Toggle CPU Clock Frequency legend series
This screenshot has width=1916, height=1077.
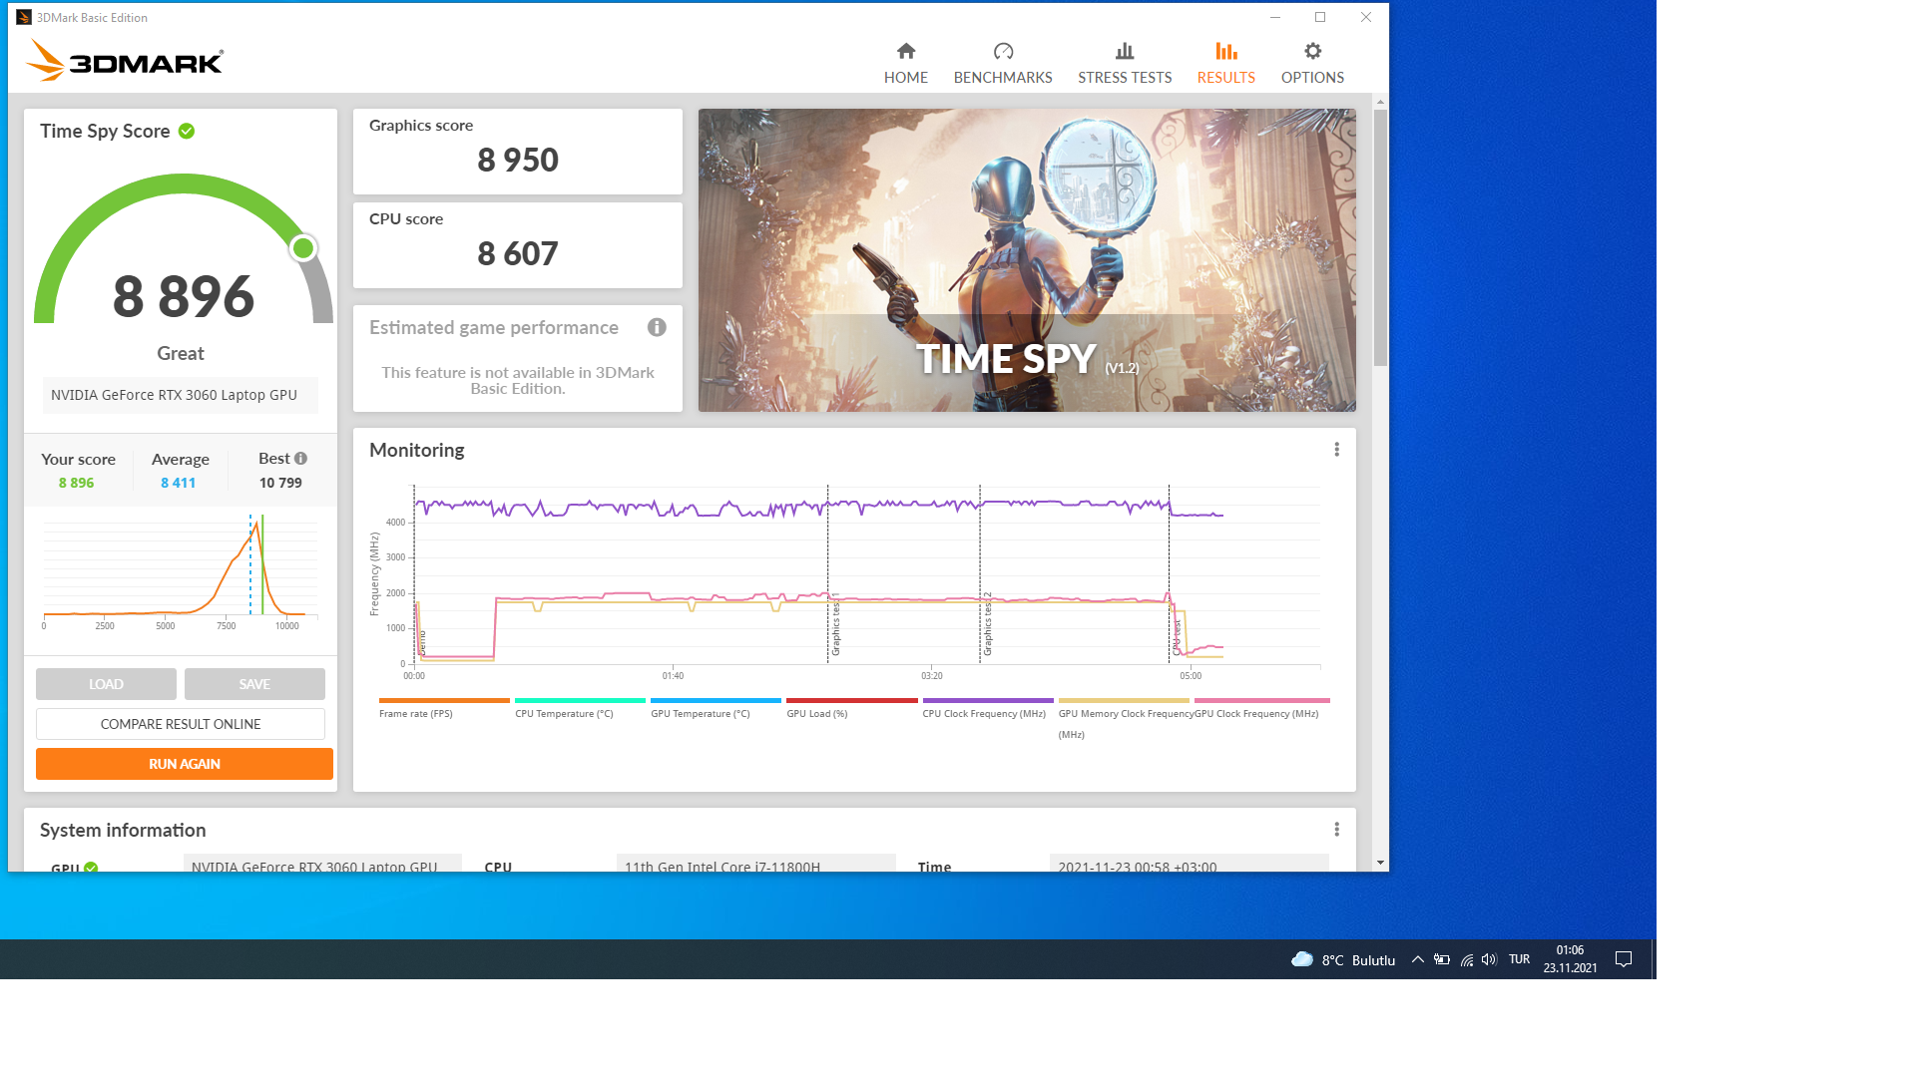pyautogui.click(x=983, y=713)
